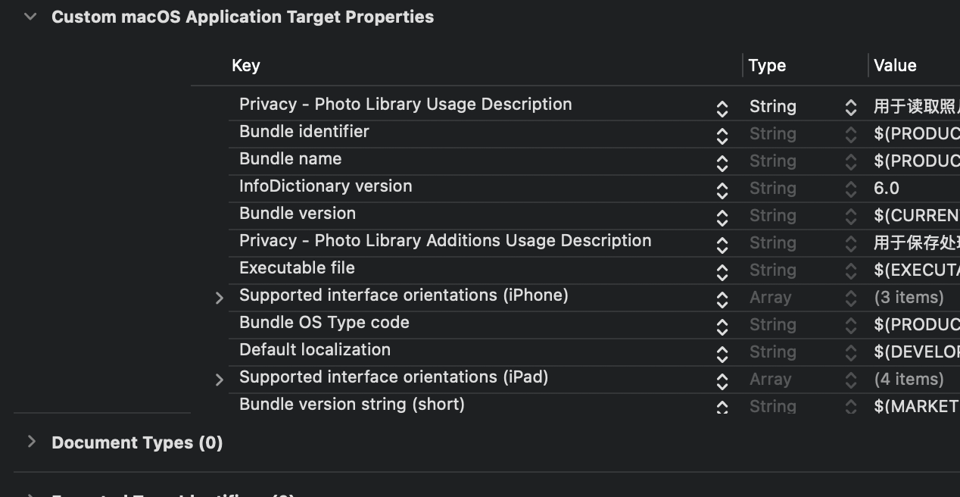
Task: Open key stepper for Bundle identifier row
Action: 722,136
